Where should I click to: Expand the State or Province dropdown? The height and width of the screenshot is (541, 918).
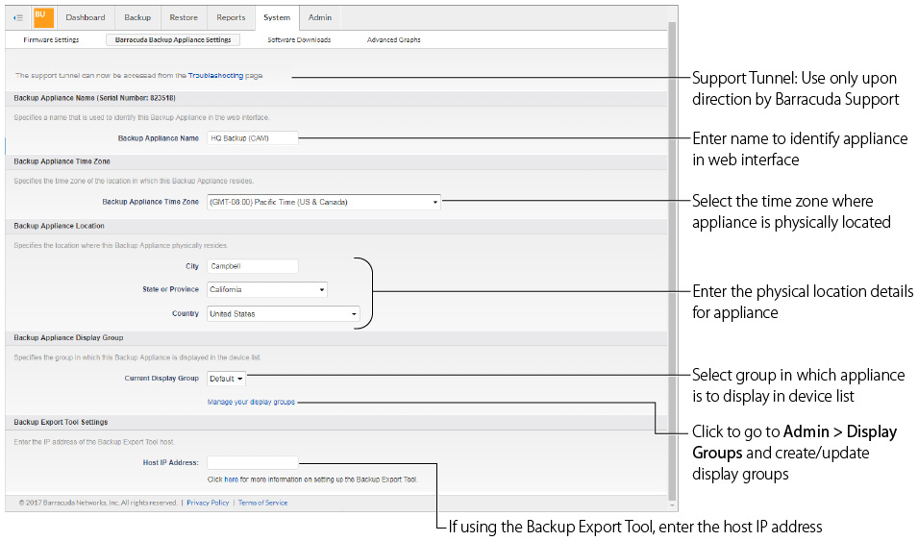[267, 289]
